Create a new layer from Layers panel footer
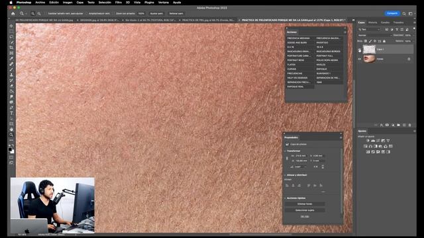This screenshot has width=424, height=238. pyautogui.click(x=404, y=125)
